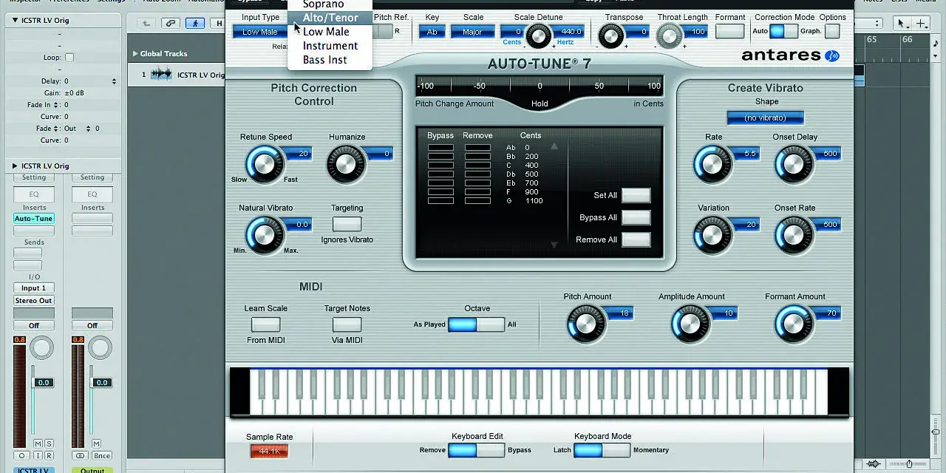Click the Humanize knob
Screen dimensions: 946x473
click(x=345, y=163)
